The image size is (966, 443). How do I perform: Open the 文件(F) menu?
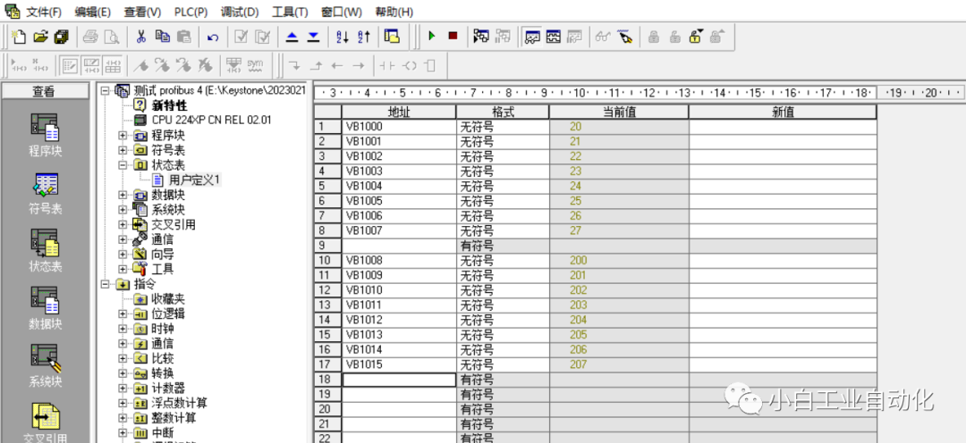pos(44,12)
